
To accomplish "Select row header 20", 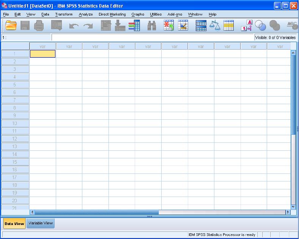I will (15, 201).
